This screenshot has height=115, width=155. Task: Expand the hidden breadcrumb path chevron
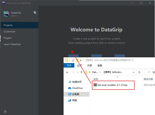point(89,72)
